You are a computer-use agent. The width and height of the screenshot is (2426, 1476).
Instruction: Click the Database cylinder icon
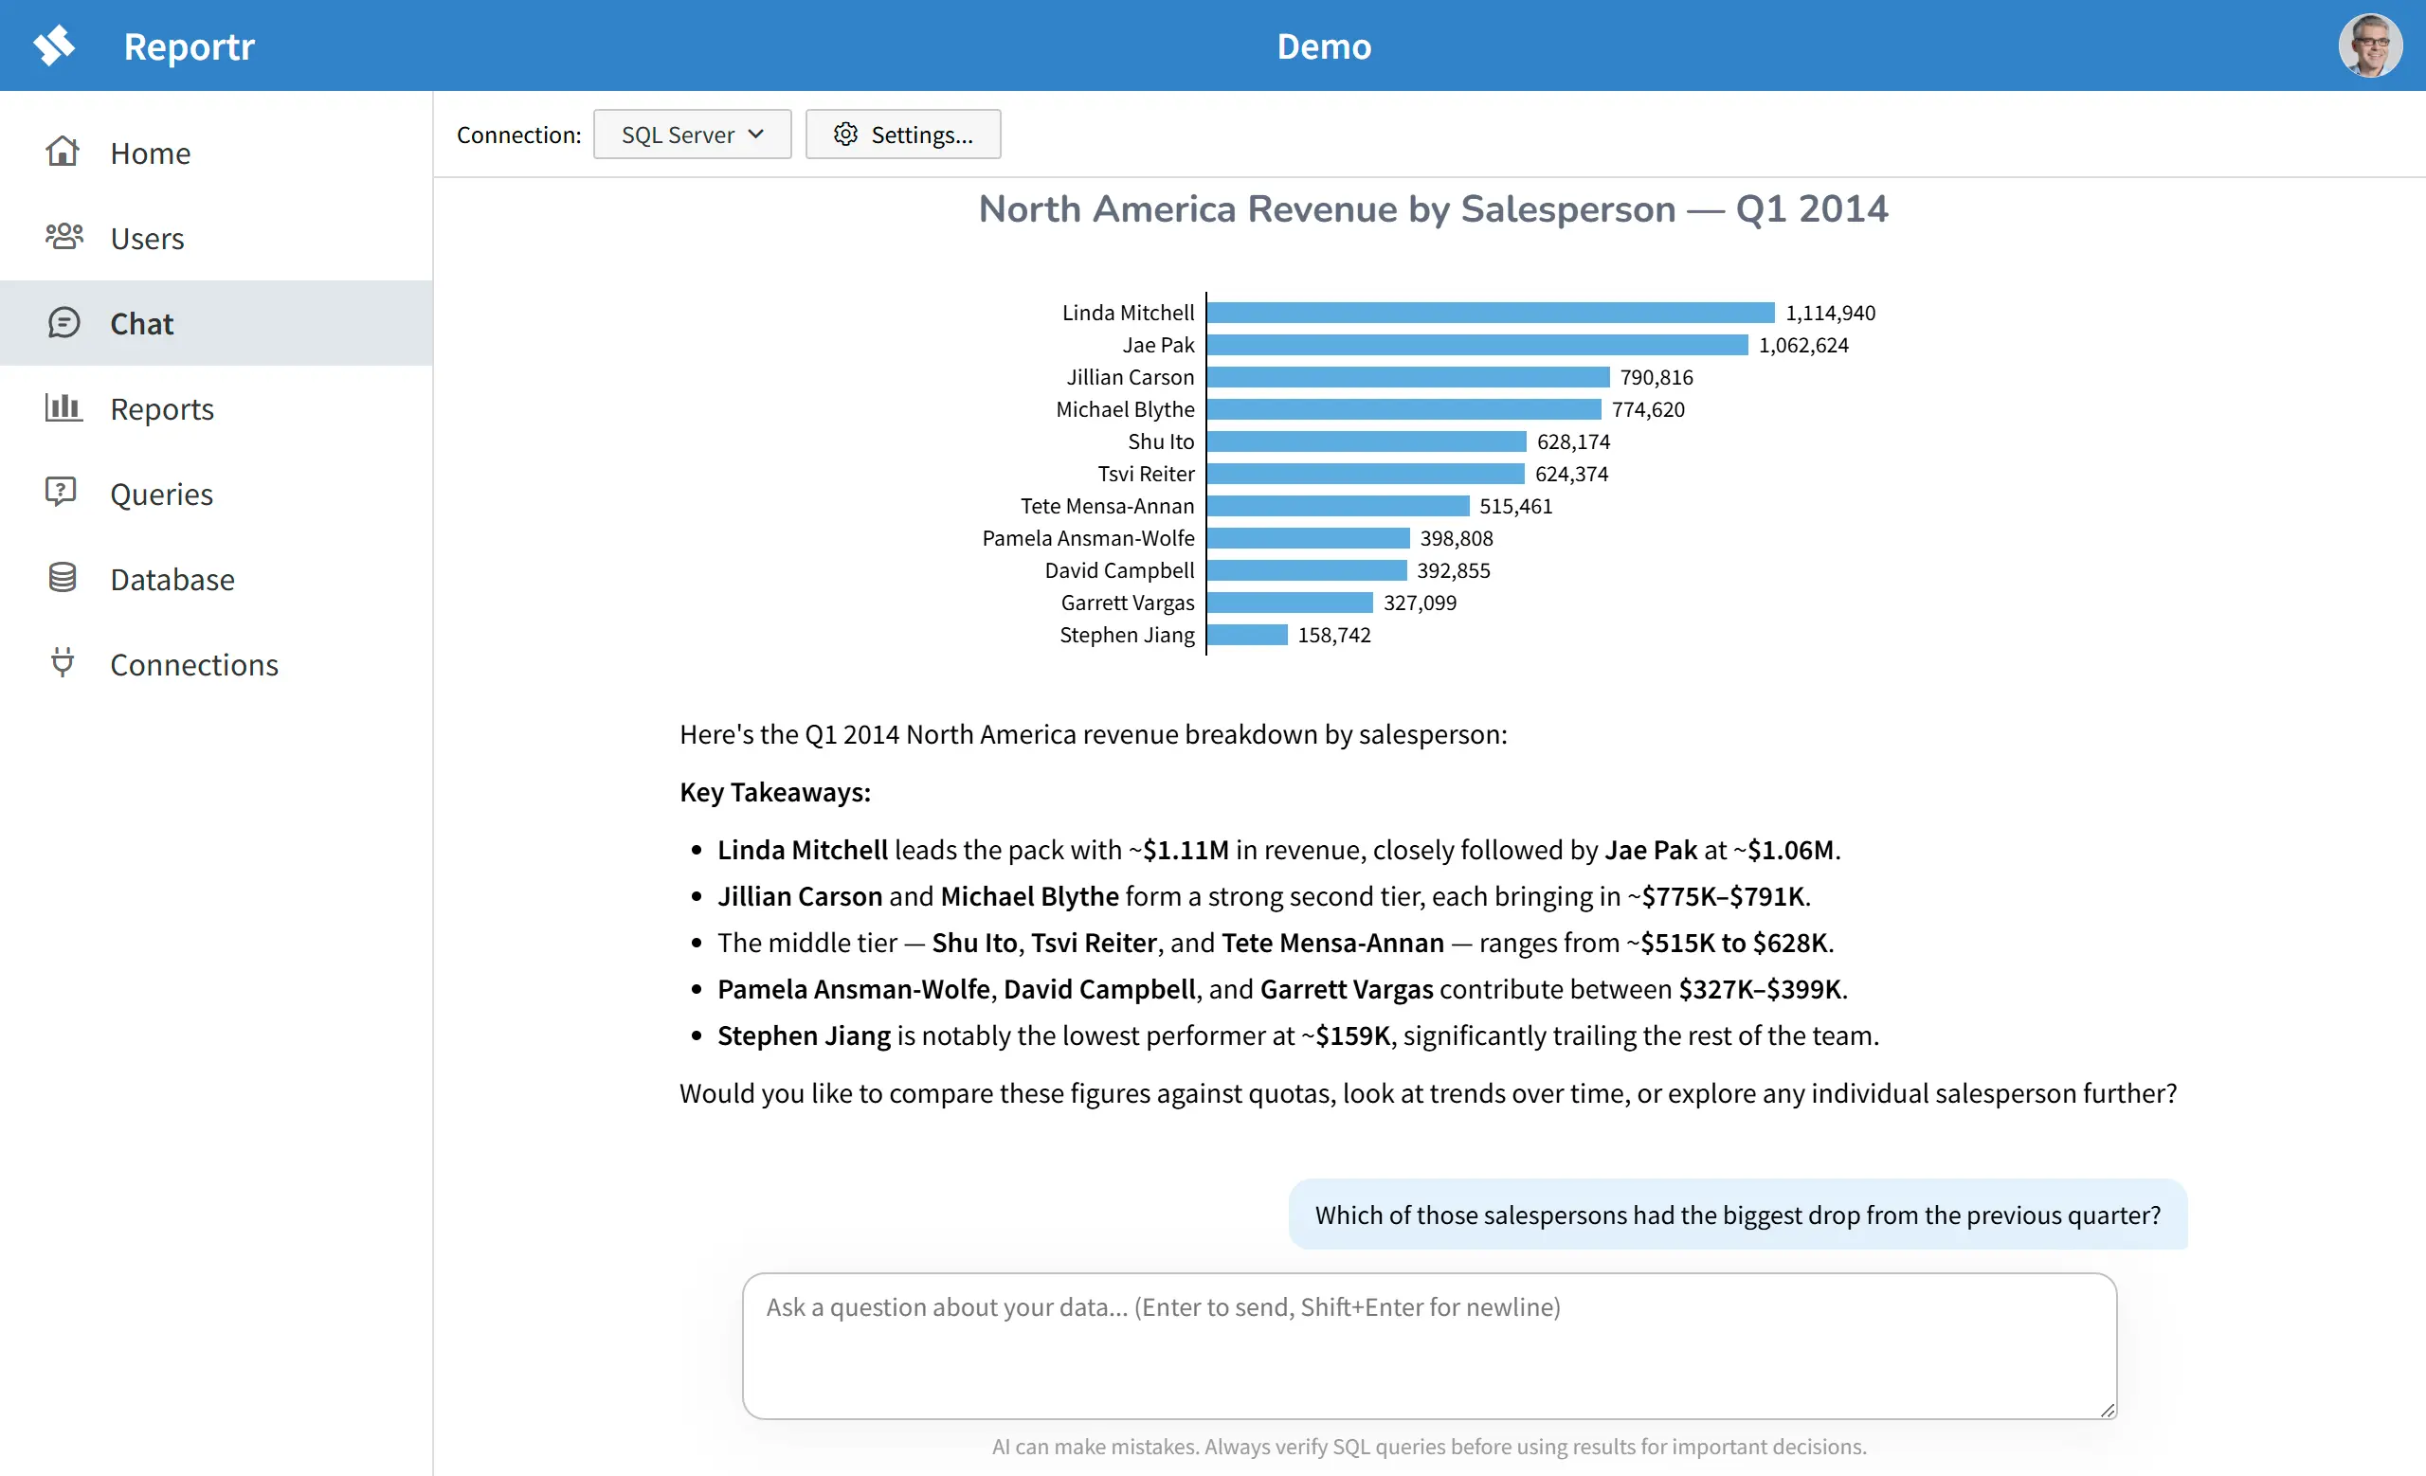[62, 578]
